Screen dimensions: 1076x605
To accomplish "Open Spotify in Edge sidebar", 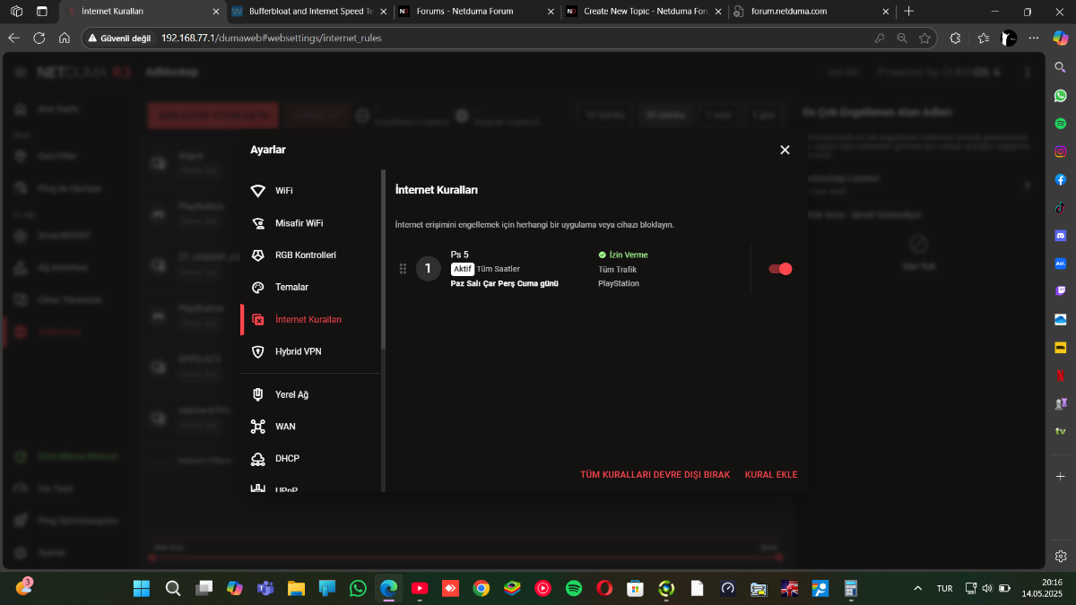I will pos(1061,123).
